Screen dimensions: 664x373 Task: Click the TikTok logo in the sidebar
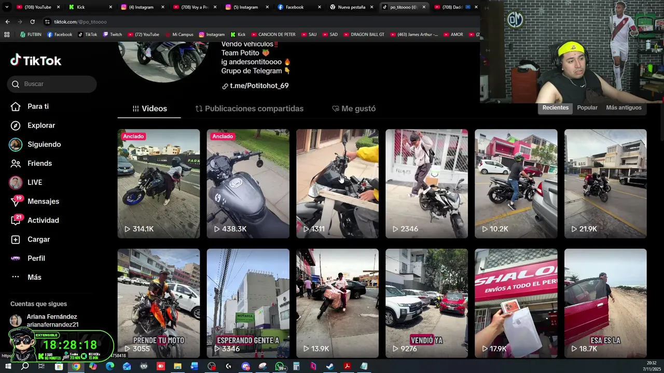36,61
